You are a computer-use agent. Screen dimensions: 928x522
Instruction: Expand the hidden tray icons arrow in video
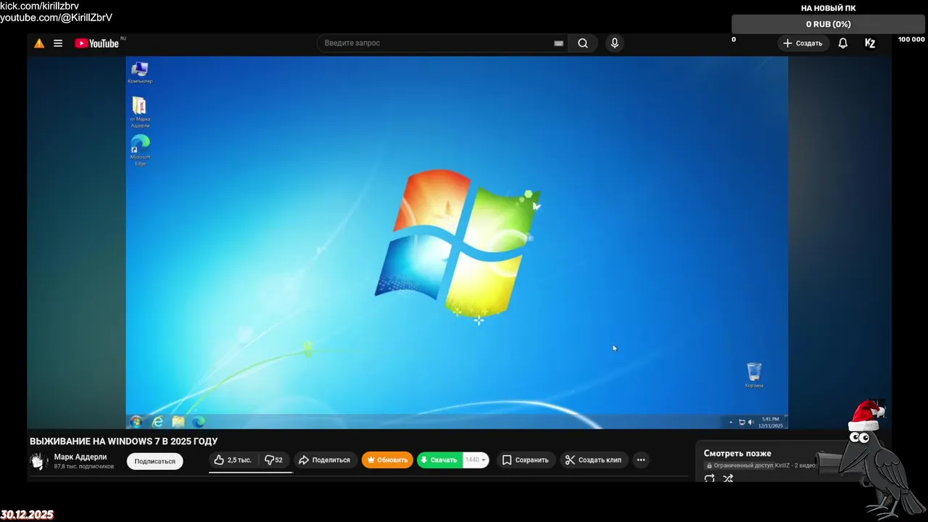[731, 422]
